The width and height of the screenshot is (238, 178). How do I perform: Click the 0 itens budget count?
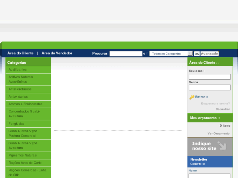coord(225,126)
